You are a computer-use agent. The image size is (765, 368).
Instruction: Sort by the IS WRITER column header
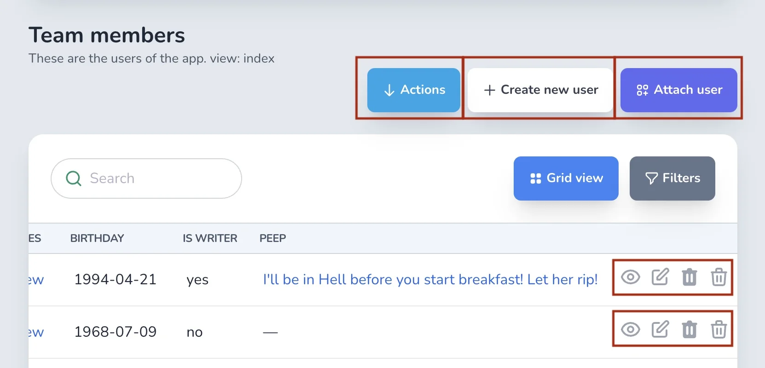point(210,238)
